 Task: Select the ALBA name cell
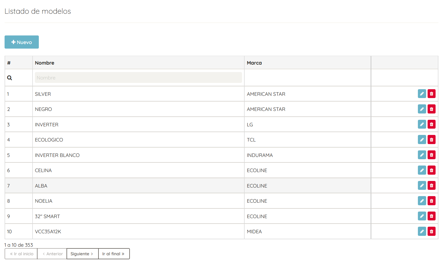138,186
